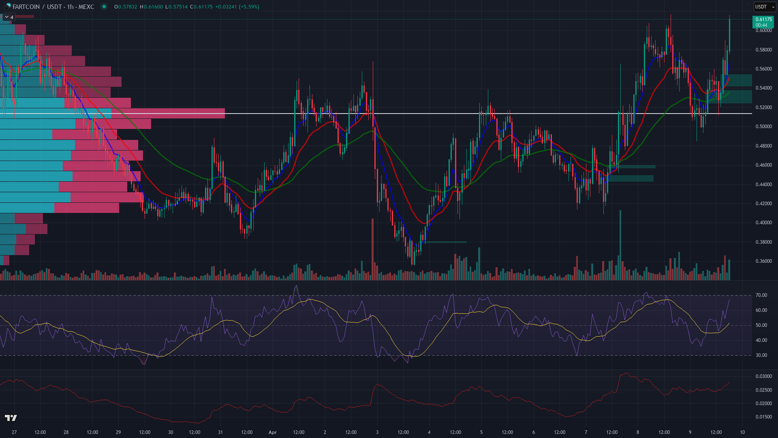Click the countdown timer 00:44 on price label
This screenshot has width=778, height=438.
761,25
